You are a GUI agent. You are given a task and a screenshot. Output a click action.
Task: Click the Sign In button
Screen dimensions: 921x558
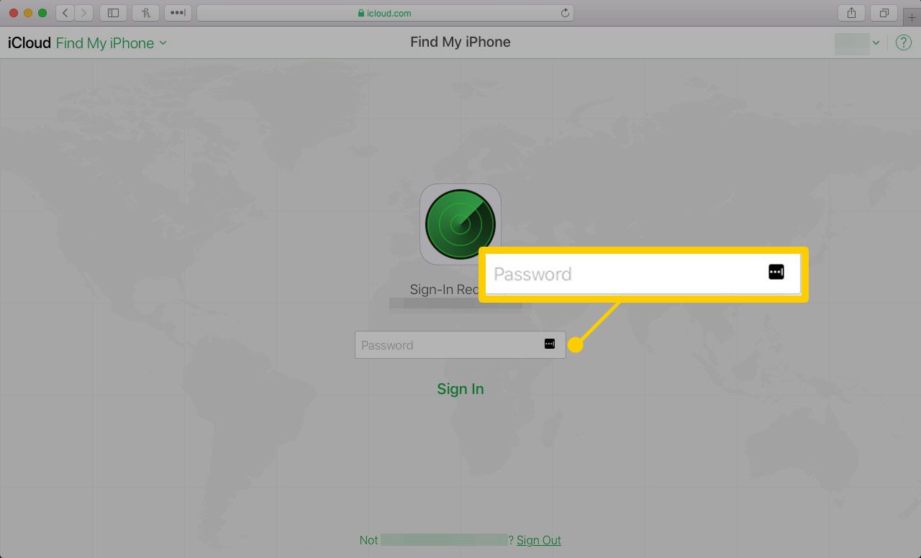pos(460,389)
